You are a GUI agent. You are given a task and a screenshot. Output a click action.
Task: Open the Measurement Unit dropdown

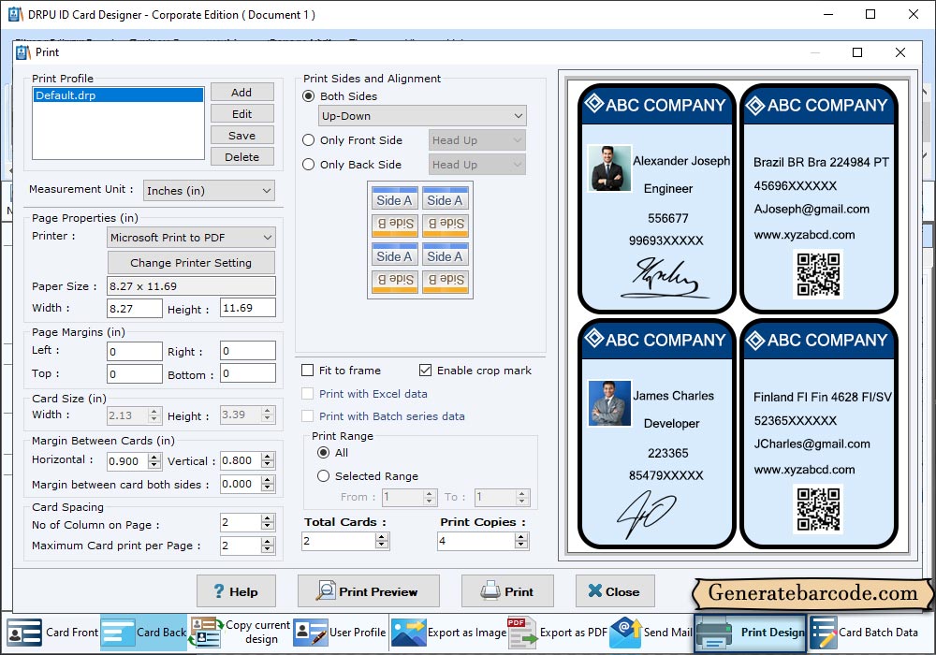pos(209,191)
